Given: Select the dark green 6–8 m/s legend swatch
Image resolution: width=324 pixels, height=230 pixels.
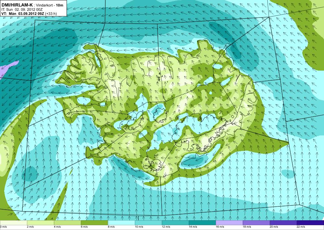Looking at the screenshot, I should 94,223.
